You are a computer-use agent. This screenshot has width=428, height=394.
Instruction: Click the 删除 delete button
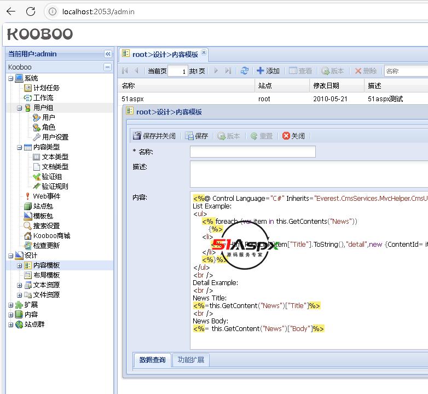[366, 71]
